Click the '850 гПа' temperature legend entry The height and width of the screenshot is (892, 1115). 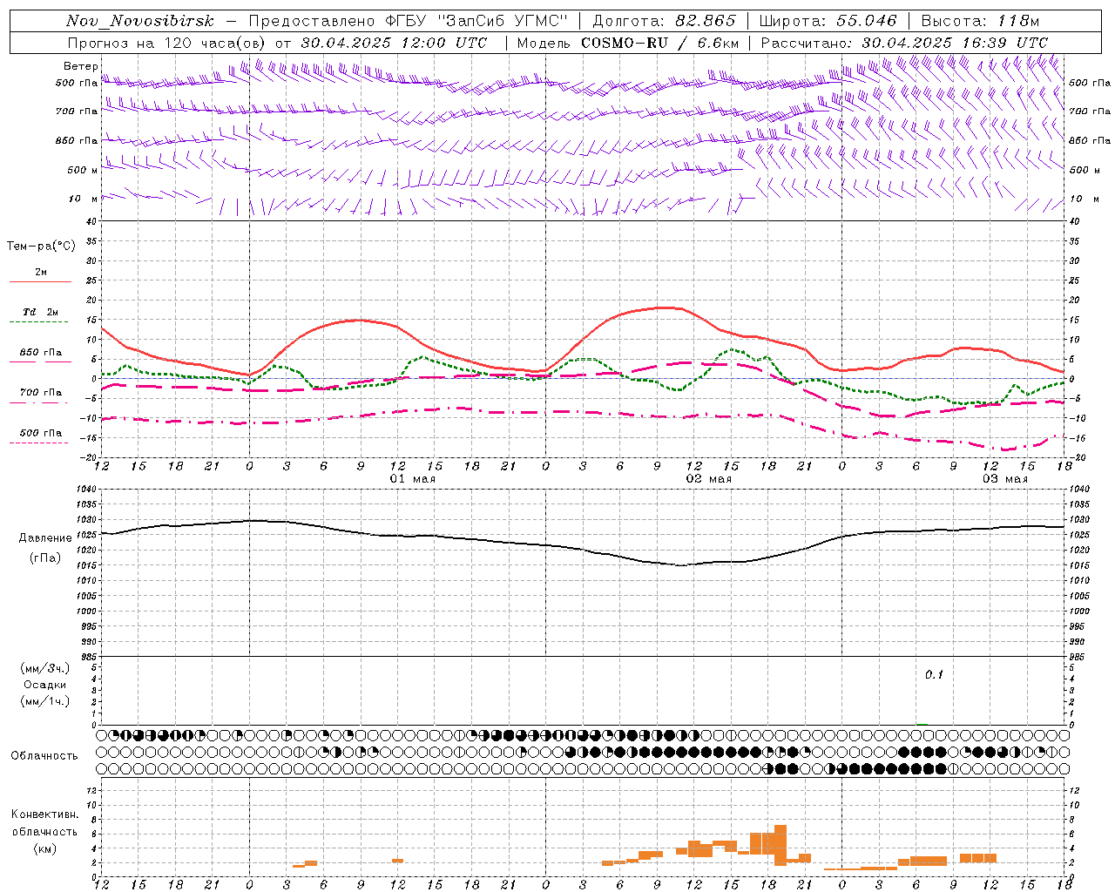[41, 353]
